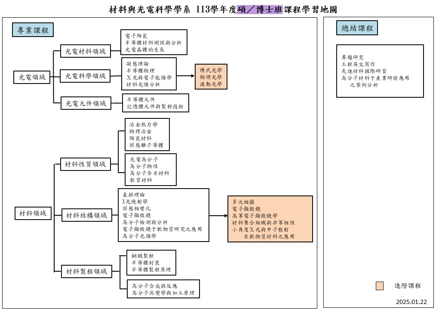Click the course box listing 鋼鐵製程
This screenshot has width=439, height=310.
(x=151, y=263)
